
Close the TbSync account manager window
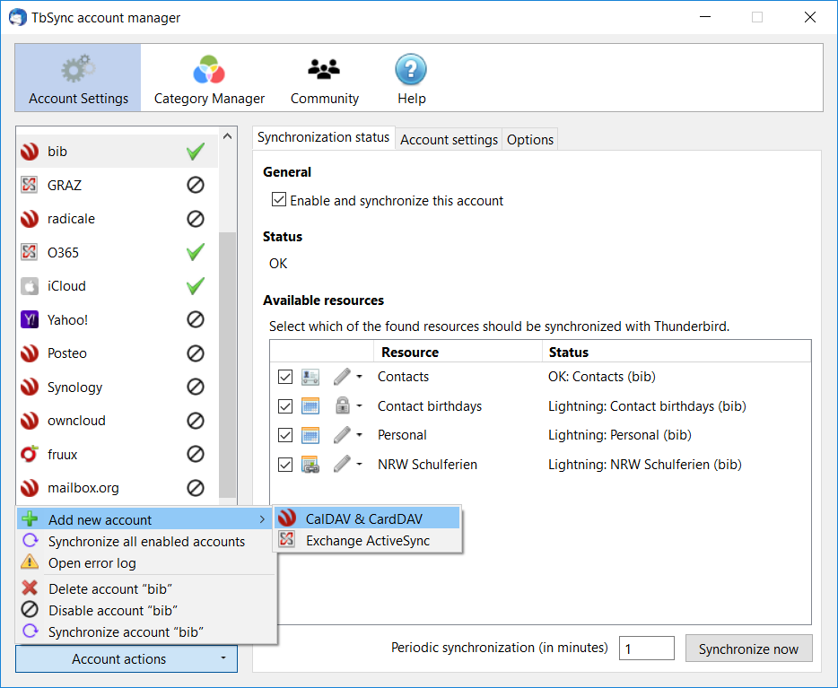pyautogui.click(x=809, y=17)
